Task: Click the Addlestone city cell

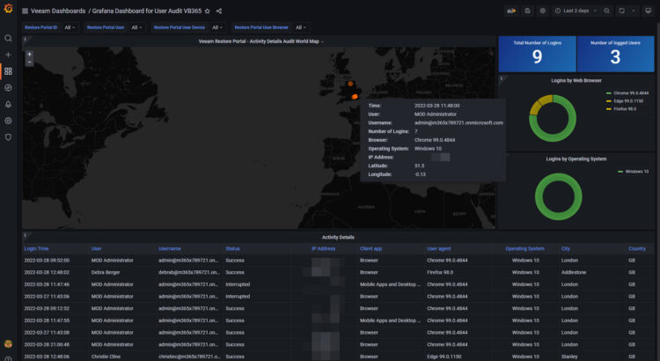Action: click(573, 273)
